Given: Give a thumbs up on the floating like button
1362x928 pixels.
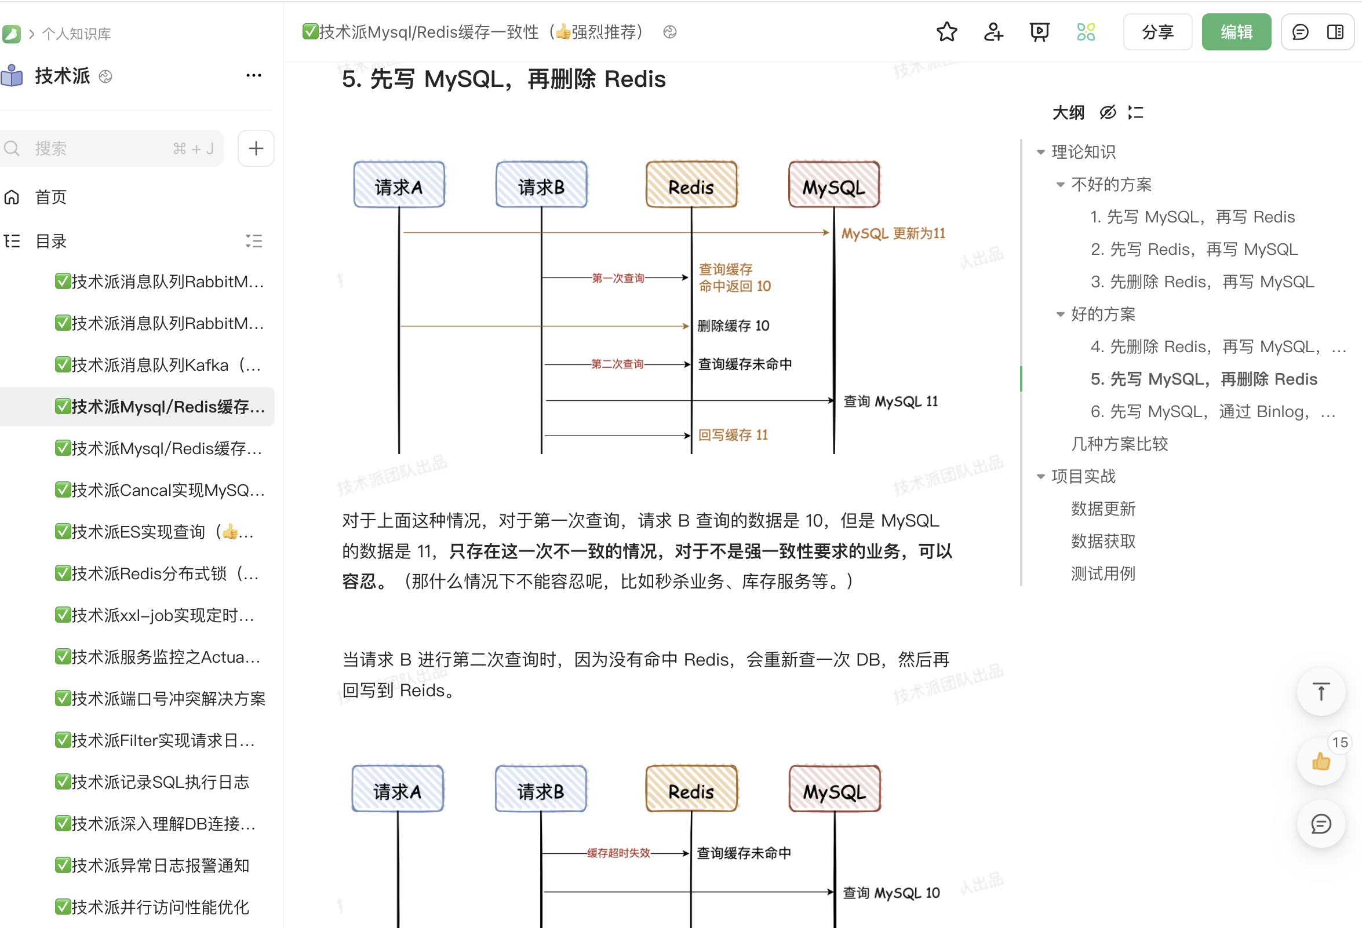Looking at the screenshot, I should pos(1321,762).
